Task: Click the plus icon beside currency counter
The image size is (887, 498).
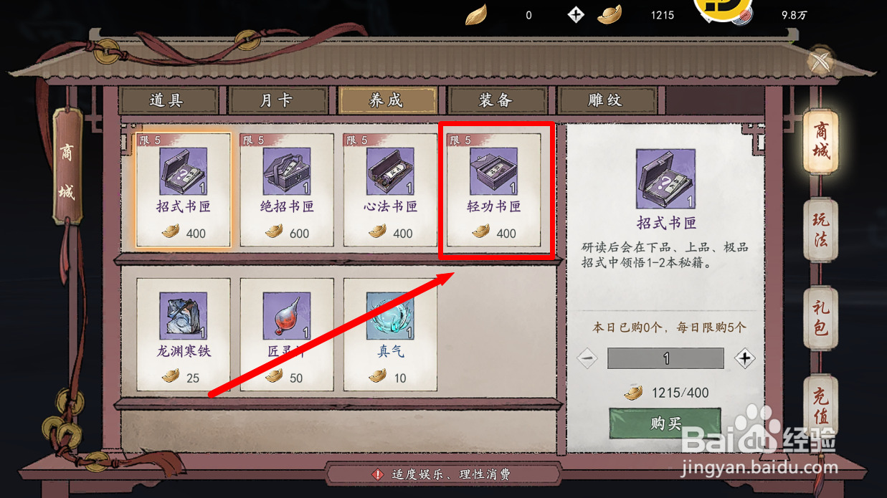Action: pyautogui.click(x=576, y=14)
